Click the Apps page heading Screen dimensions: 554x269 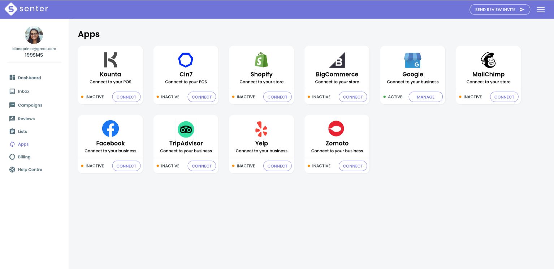[89, 34]
